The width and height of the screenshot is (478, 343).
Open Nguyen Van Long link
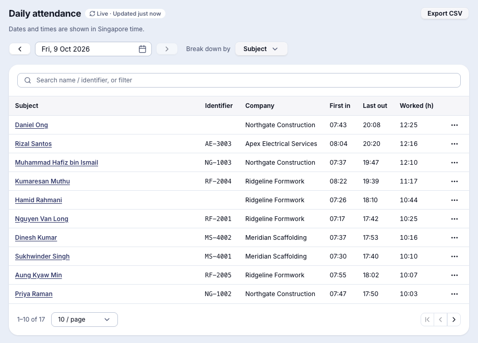pos(41,219)
